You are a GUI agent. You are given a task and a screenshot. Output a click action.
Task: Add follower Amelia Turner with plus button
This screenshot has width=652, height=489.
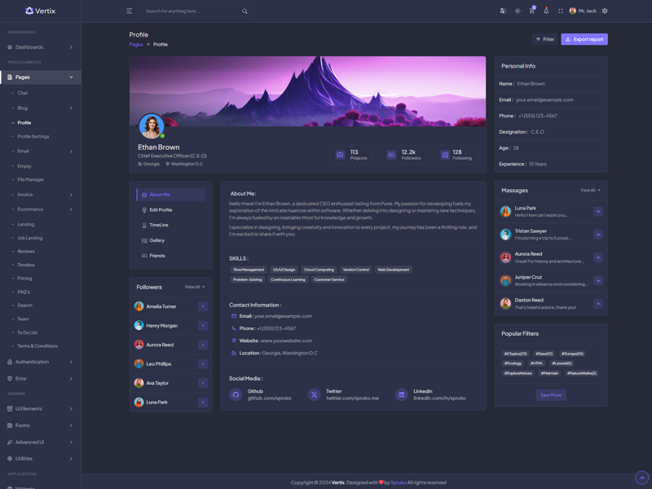(x=203, y=306)
